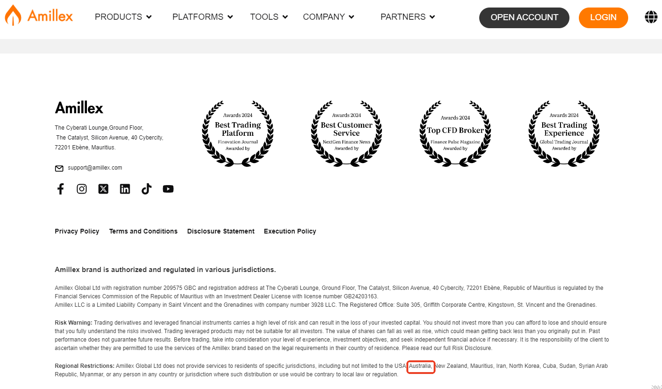Click the 'New Zealand' text in restrictions

451,366
